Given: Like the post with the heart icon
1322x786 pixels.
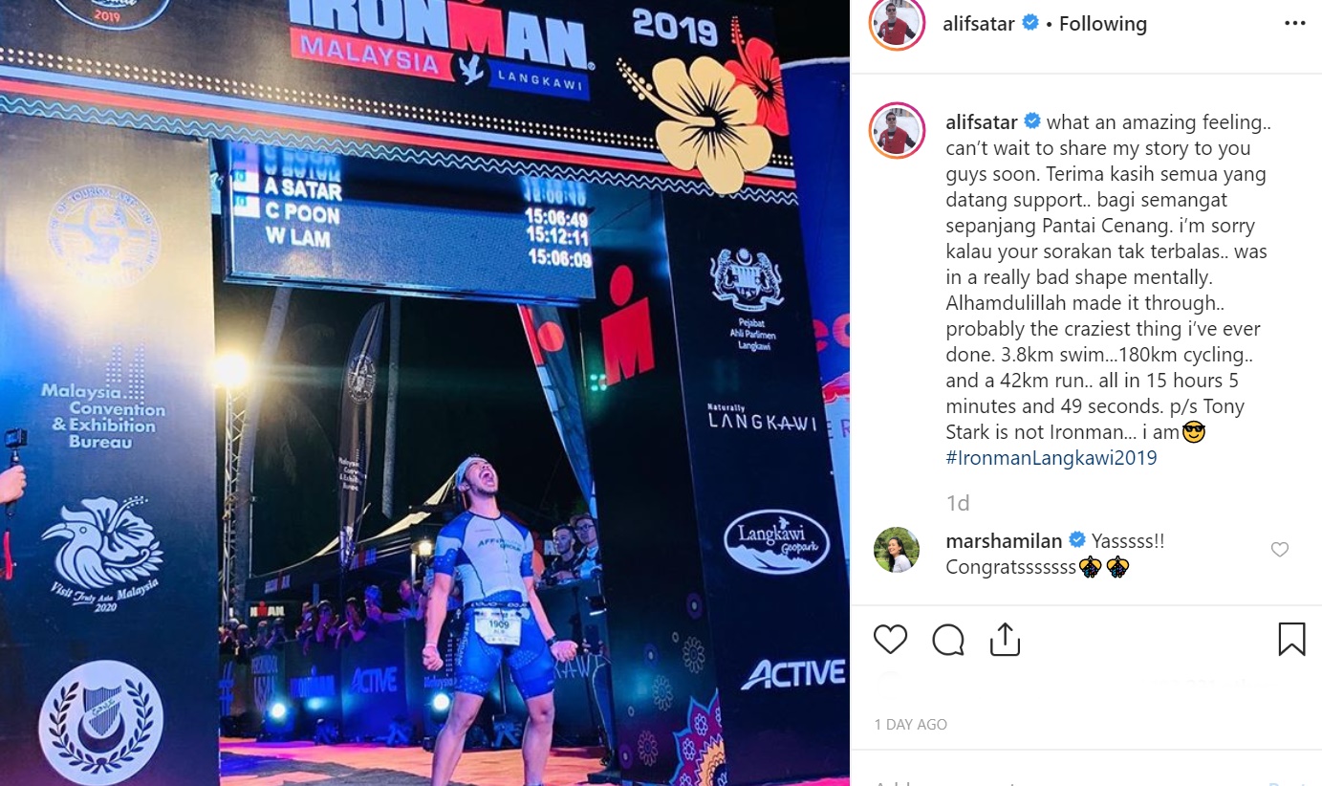Looking at the screenshot, I should tap(890, 639).
